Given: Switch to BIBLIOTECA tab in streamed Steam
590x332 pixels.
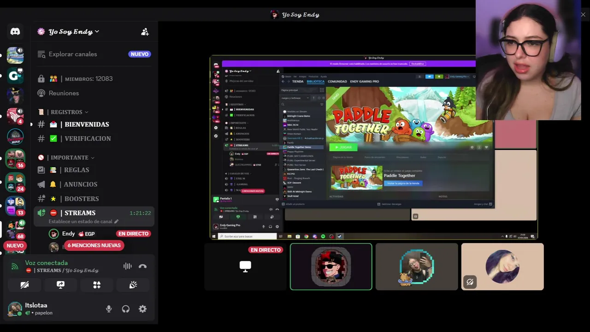Looking at the screenshot, I should [316, 82].
